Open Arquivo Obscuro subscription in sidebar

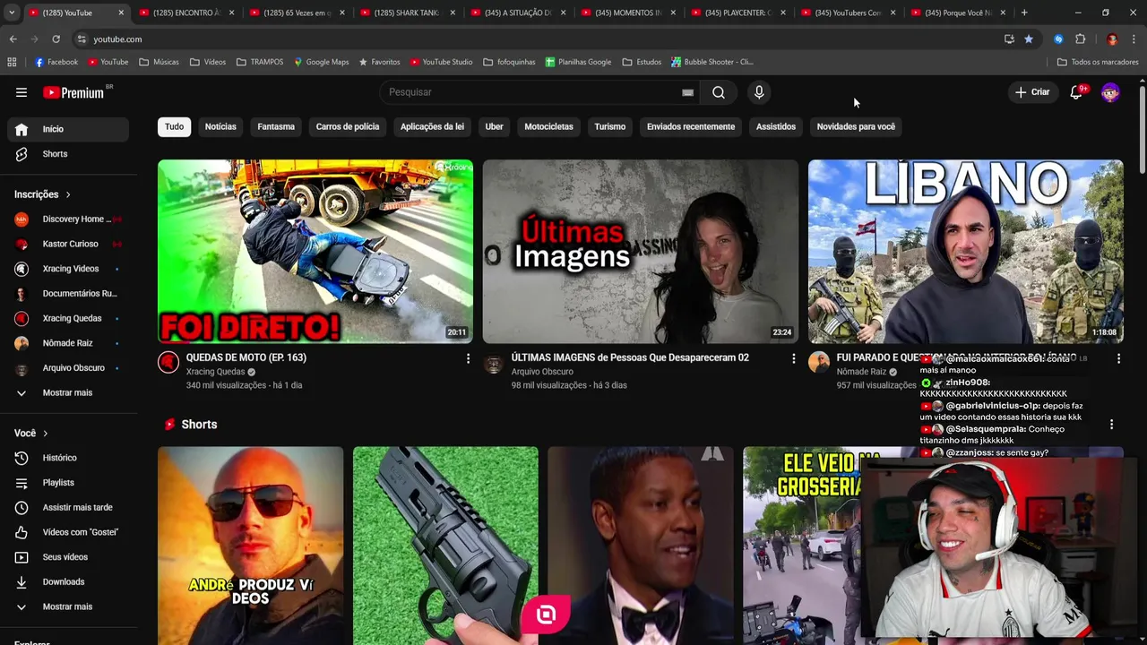[x=68, y=368]
